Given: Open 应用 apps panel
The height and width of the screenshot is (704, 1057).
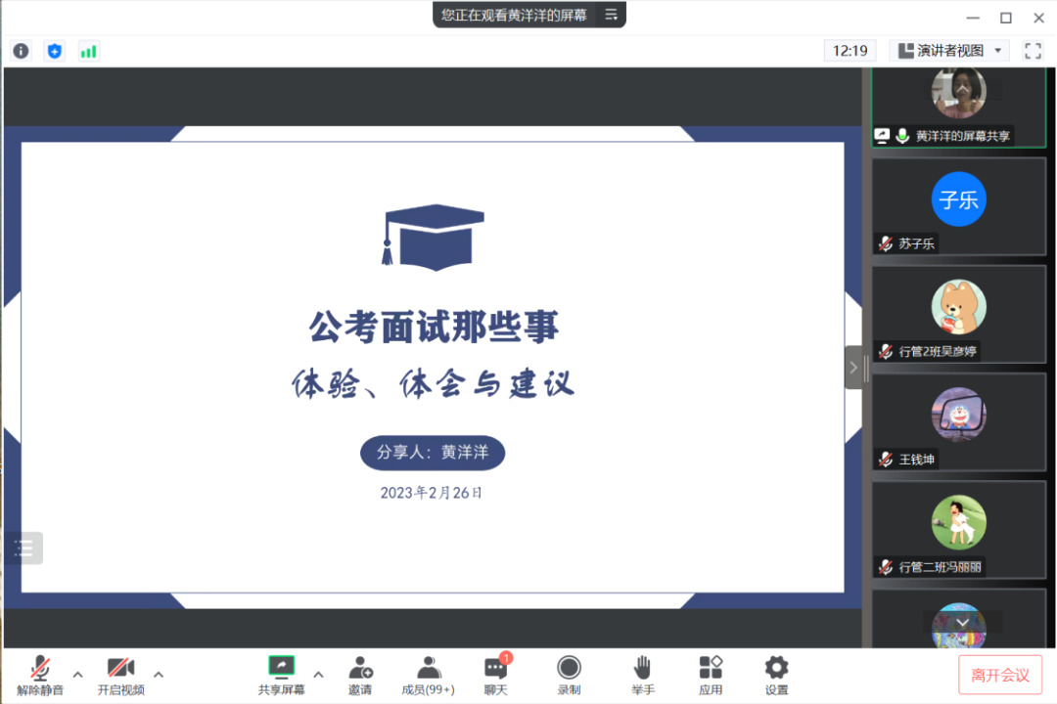Looking at the screenshot, I should tap(711, 675).
